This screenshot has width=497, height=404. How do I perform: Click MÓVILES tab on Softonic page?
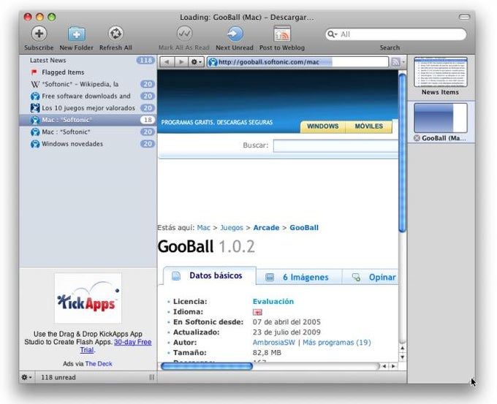pyautogui.click(x=368, y=126)
